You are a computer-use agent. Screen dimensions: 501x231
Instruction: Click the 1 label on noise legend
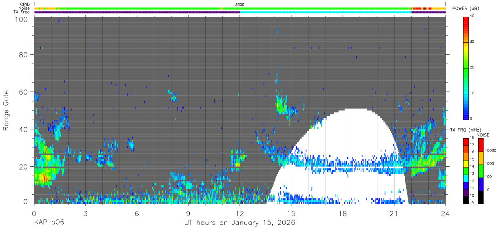(486, 202)
